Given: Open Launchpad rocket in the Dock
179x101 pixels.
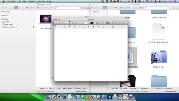Looking at the screenshot, I should [59, 97].
